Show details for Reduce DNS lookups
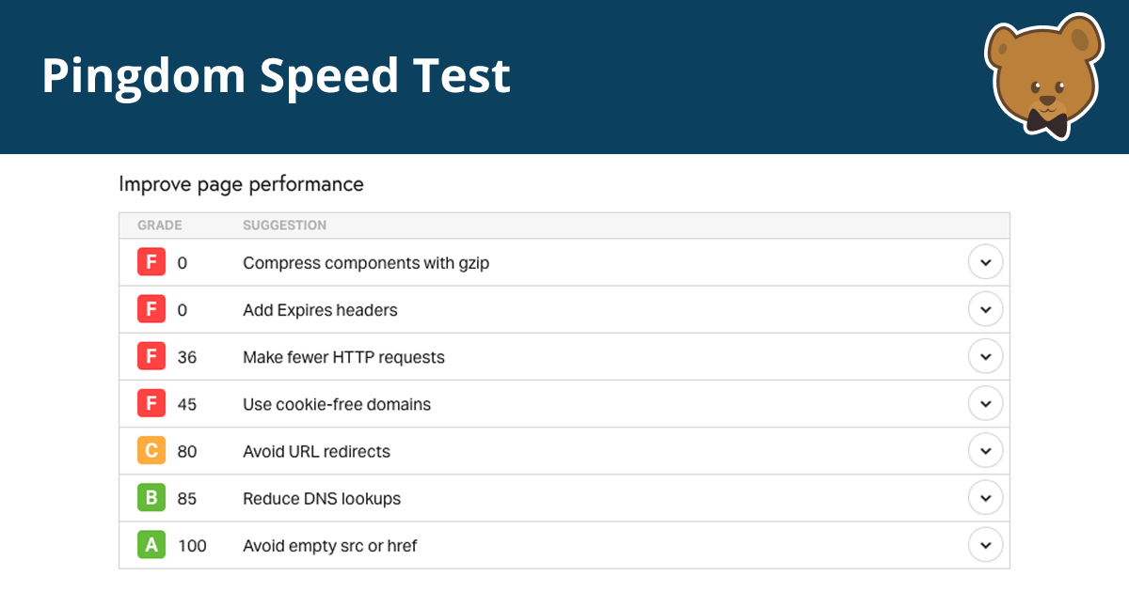 coord(985,497)
